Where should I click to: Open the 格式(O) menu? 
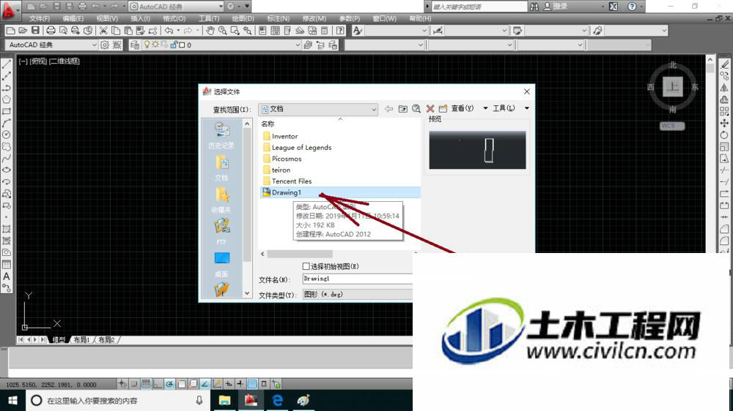[x=174, y=19]
